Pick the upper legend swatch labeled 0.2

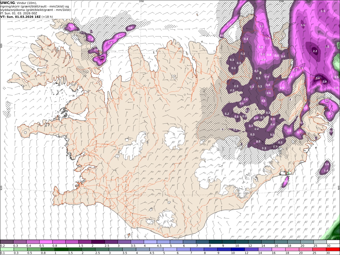pyautogui.click(x=7, y=242)
